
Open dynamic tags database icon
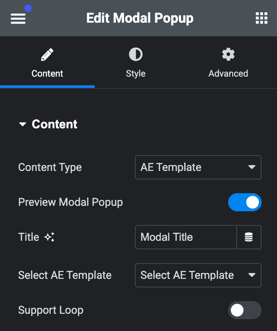click(249, 237)
